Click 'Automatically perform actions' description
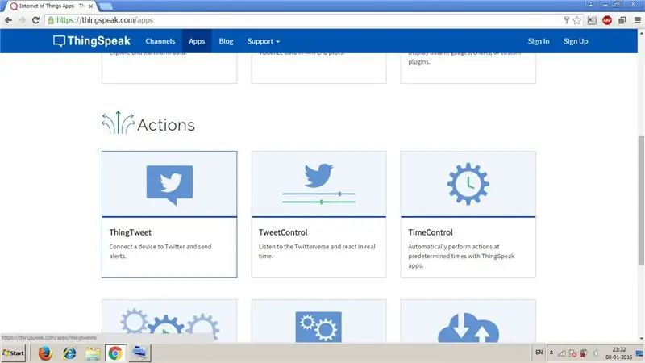Screen dimensions: 645x363 tap(461, 256)
